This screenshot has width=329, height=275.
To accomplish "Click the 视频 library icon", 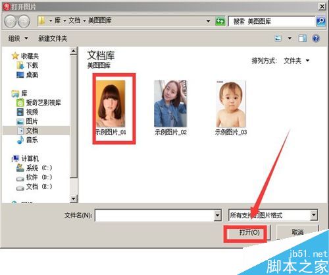I will [x=20, y=112].
